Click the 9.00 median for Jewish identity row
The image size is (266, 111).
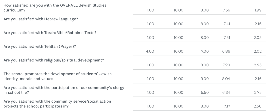pos(205,79)
